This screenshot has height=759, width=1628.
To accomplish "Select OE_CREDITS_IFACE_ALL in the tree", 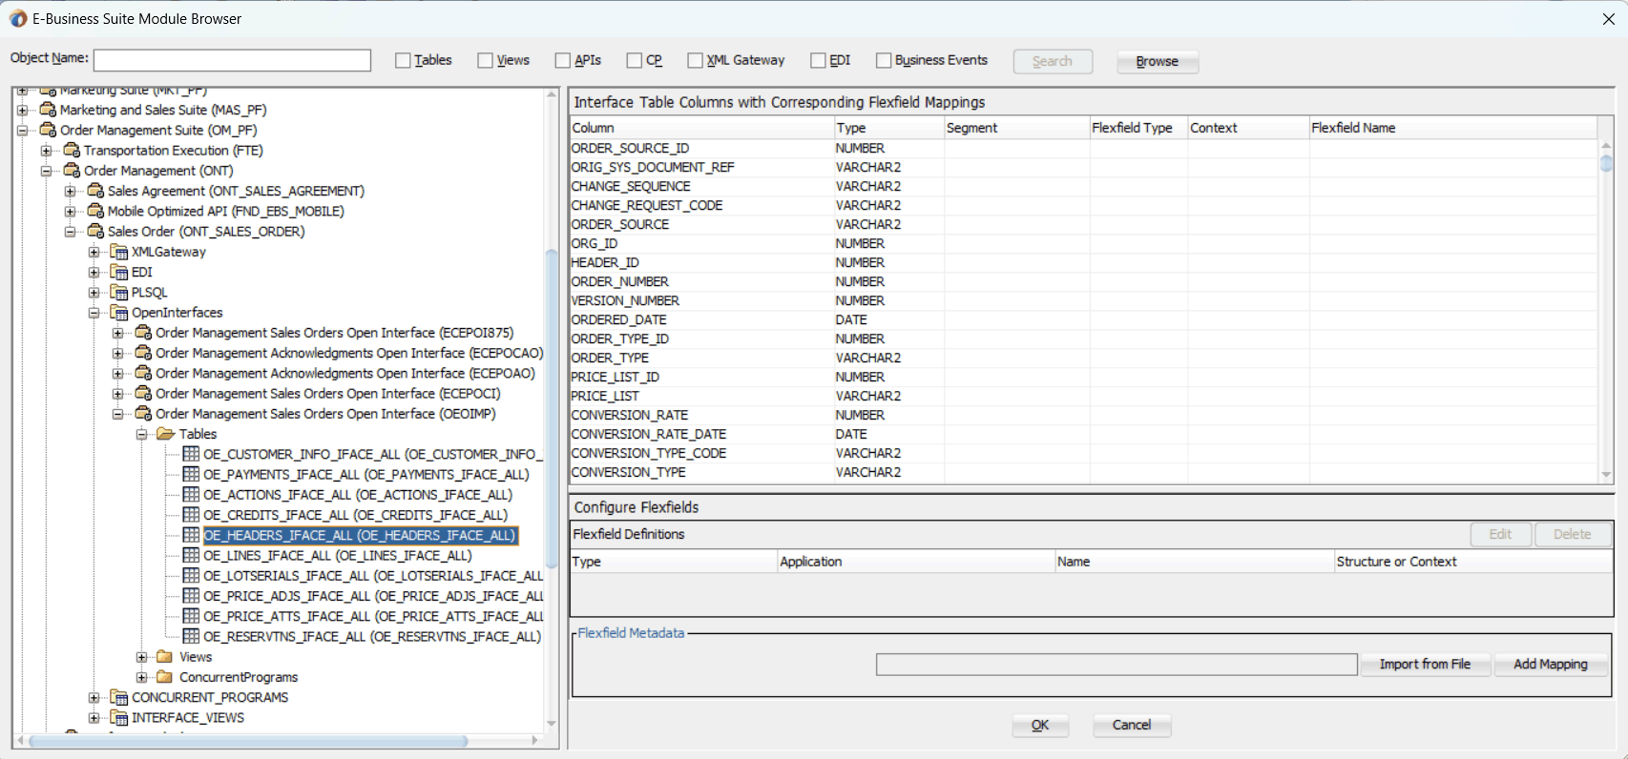I will tap(355, 515).
